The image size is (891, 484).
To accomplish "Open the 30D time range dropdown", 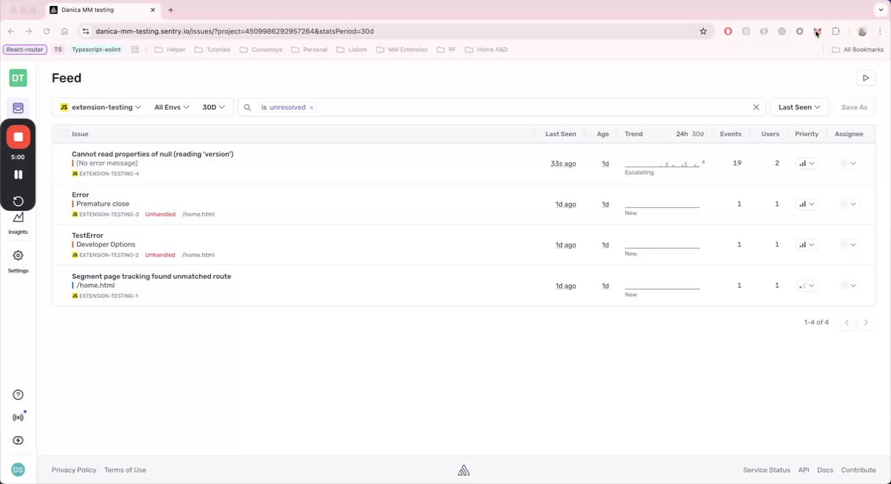I will coord(213,108).
